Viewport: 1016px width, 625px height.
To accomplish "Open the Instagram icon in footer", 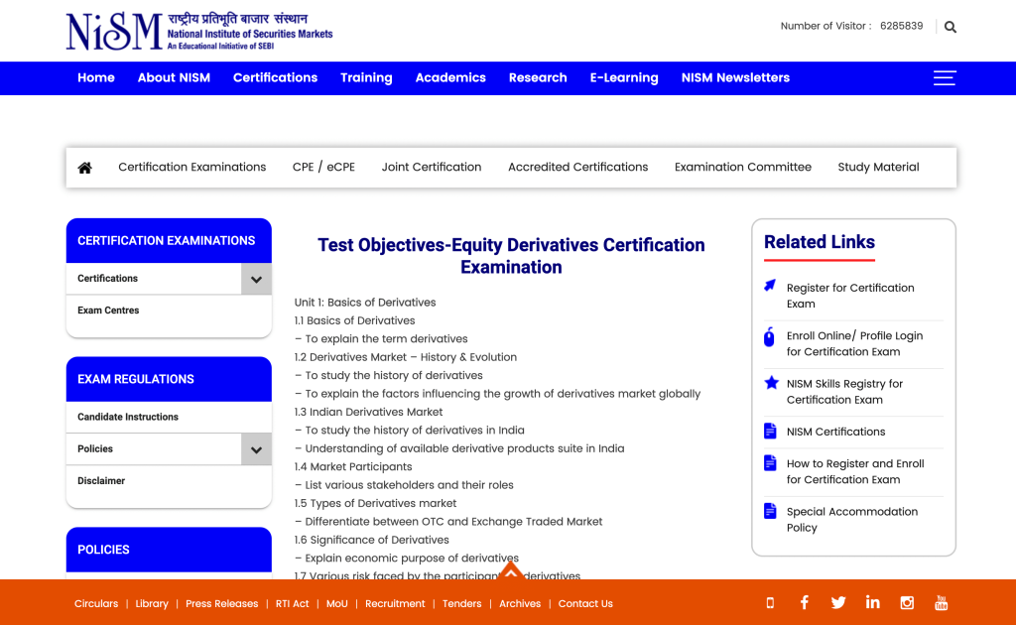I will click(x=907, y=603).
